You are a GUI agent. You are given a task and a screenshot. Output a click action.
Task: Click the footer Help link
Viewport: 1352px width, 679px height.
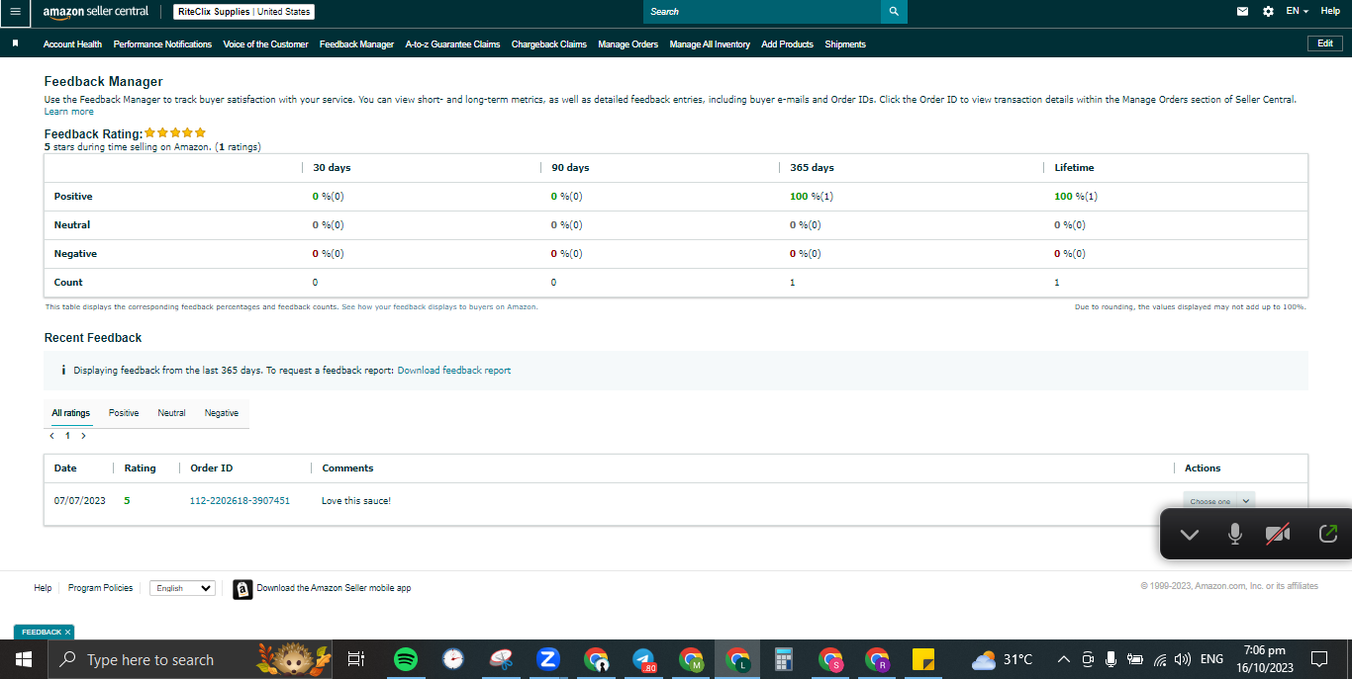[43, 588]
